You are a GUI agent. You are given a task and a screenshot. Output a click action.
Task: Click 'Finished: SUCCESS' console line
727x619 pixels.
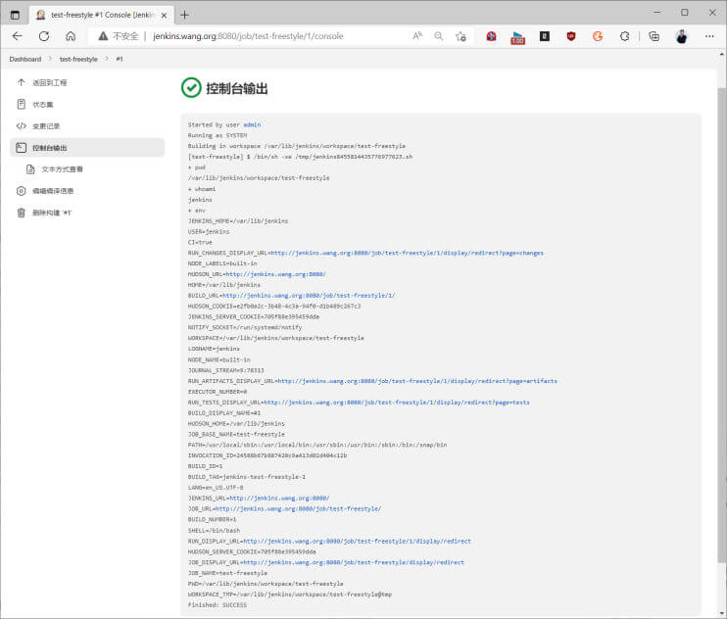218,605
